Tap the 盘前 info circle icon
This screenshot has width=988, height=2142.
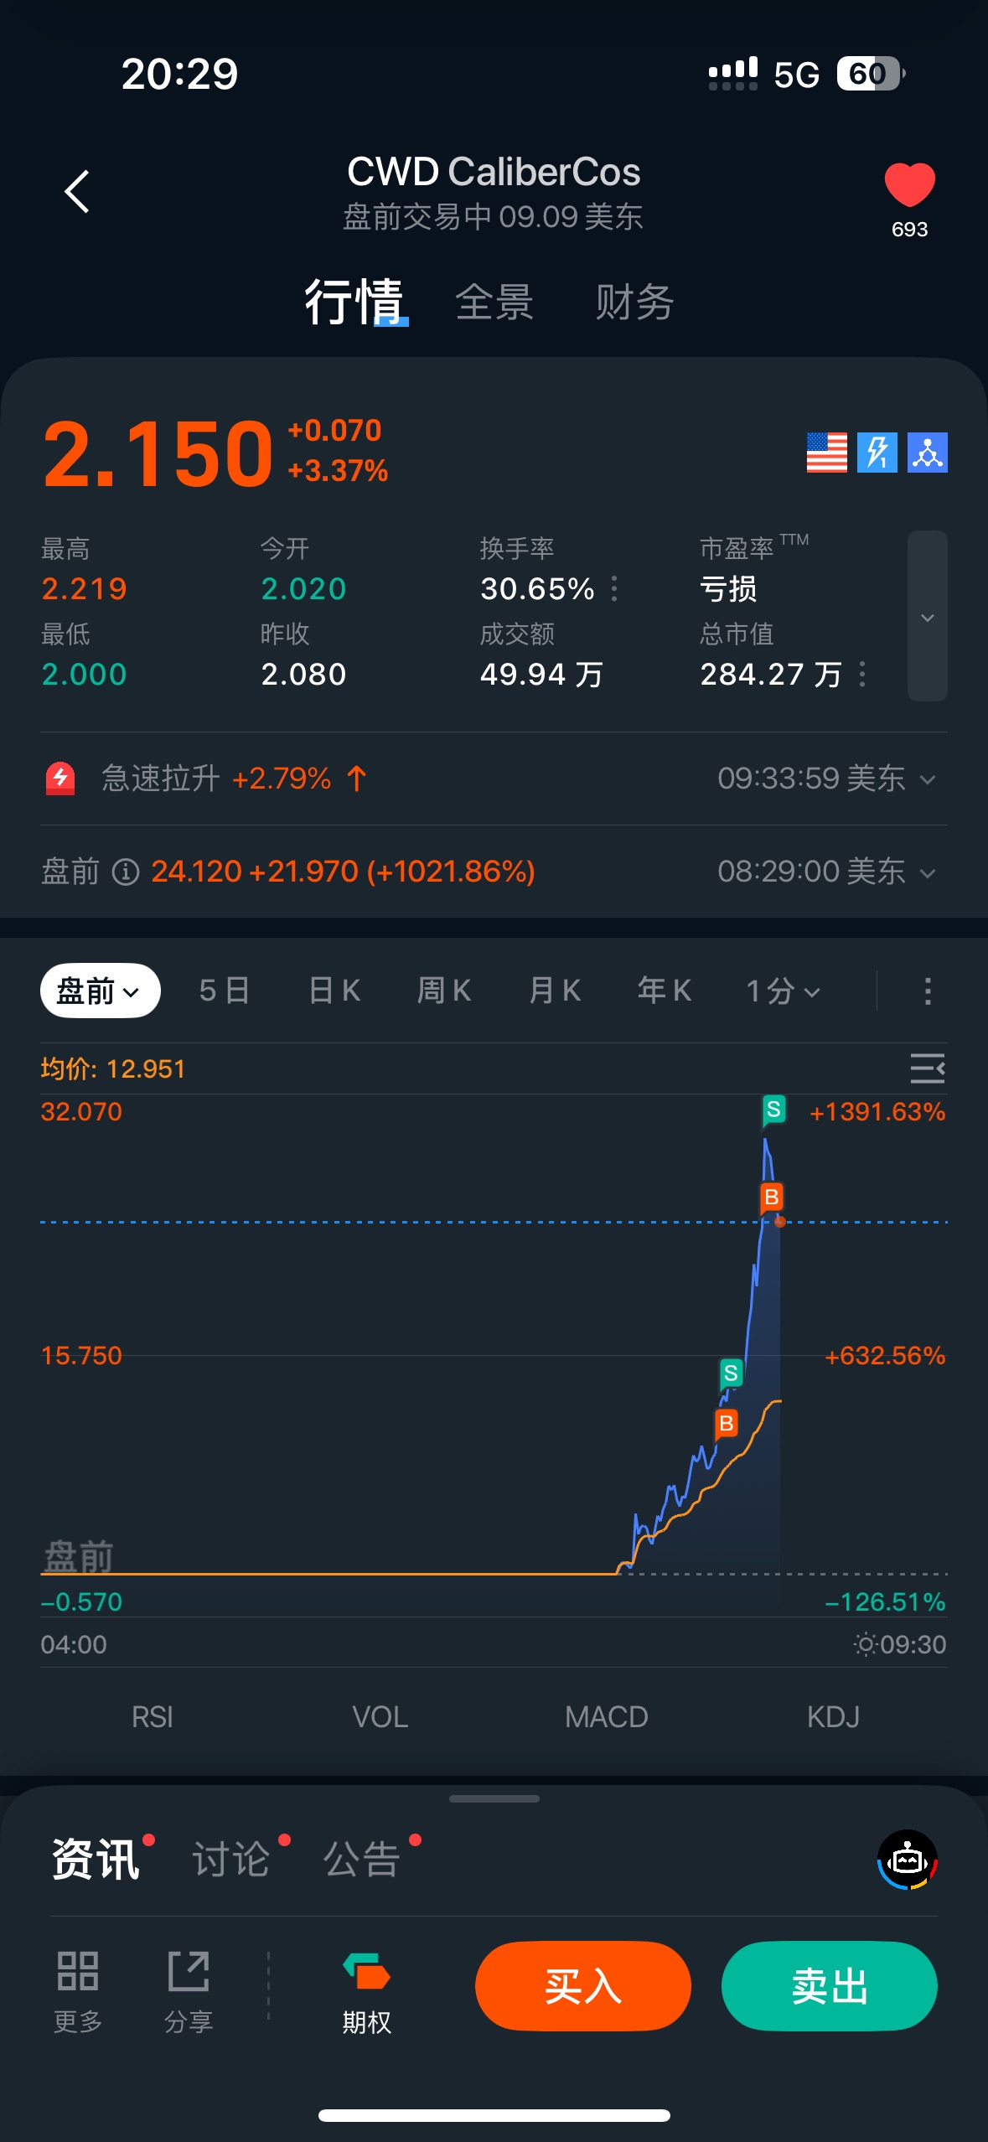pos(126,872)
